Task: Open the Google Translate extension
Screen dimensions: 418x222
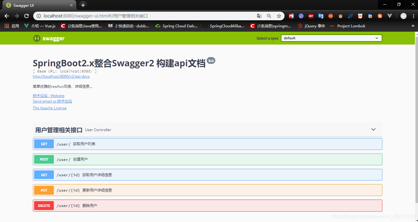Action: (x=321, y=16)
